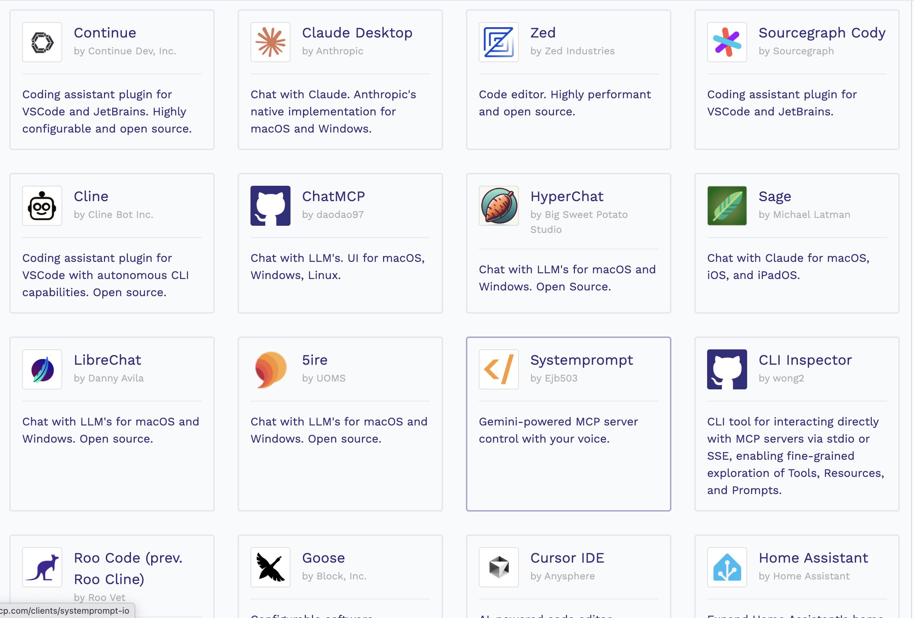Click the Systemprompt orange code bracket icon

point(498,369)
